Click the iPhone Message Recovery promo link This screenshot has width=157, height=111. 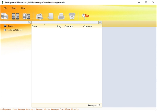40,109
